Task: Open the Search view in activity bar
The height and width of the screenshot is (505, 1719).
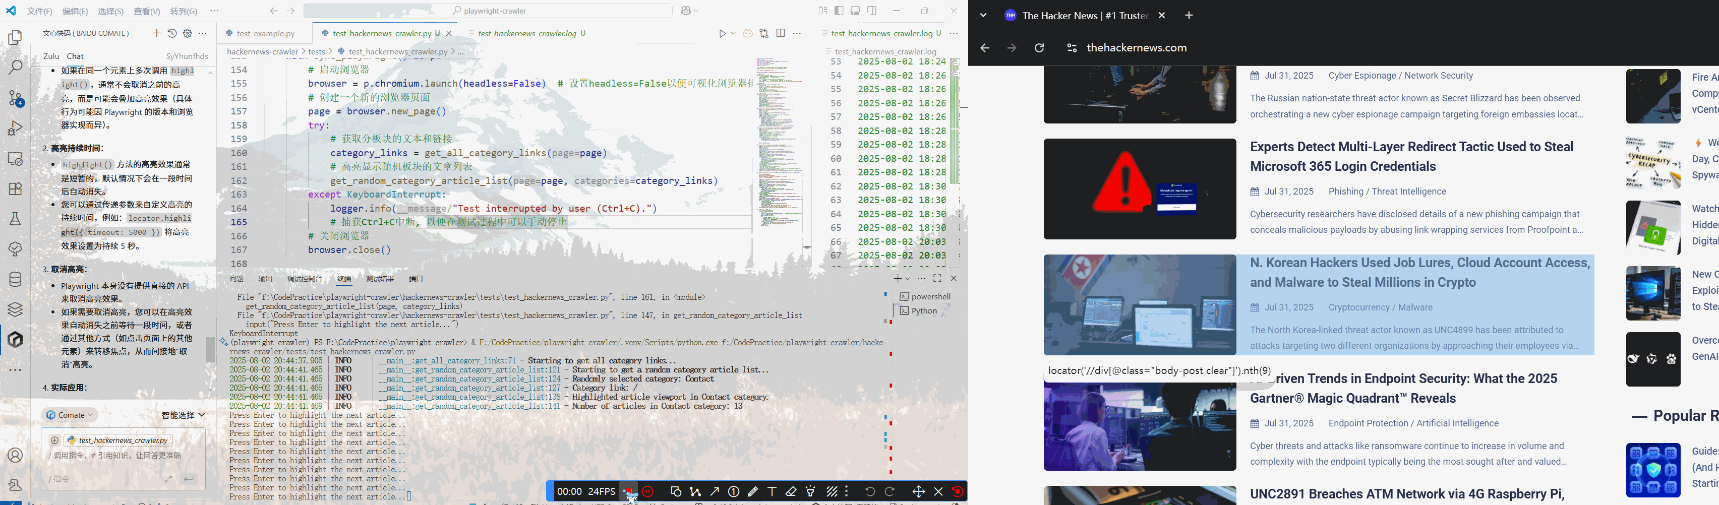Action: 15,67
